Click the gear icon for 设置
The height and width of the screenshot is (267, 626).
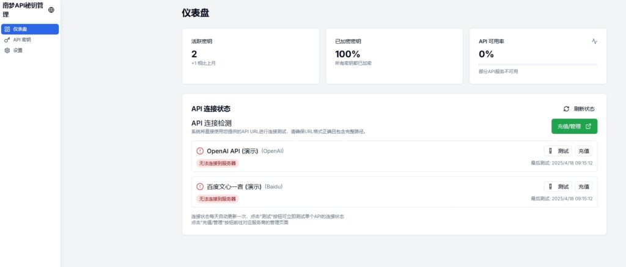pyautogui.click(x=7, y=51)
